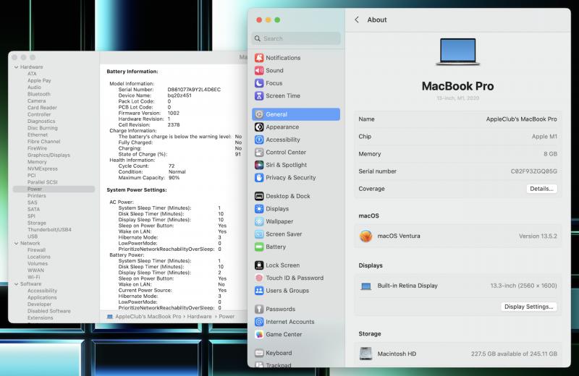
Task: Select Wi-Fi under Network in System Information
Action: tap(33, 277)
